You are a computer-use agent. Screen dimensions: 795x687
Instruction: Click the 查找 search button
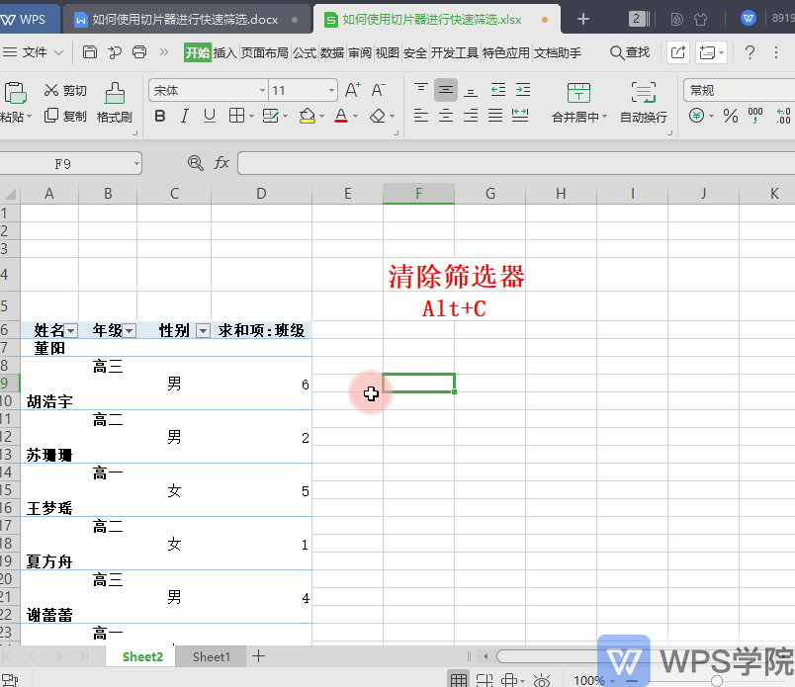[630, 52]
